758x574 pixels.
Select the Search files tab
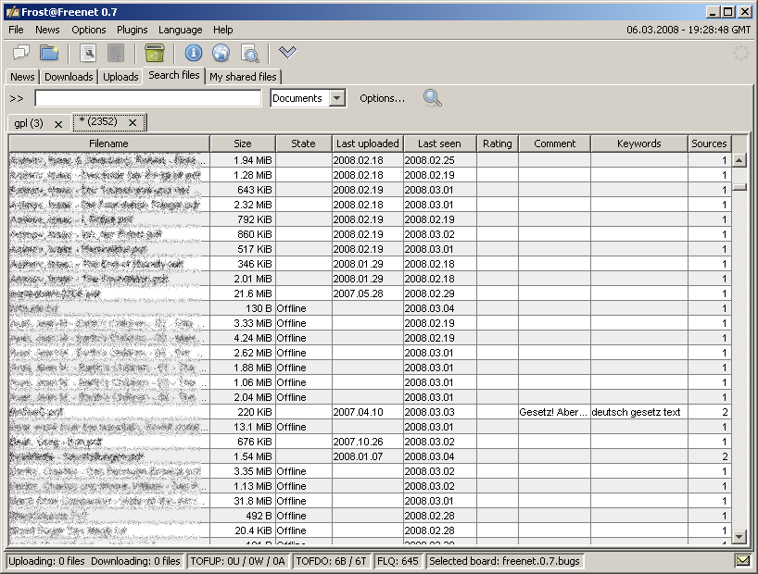[x=173, y=75]
